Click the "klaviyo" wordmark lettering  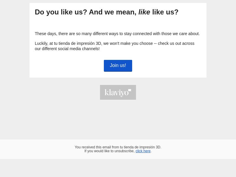[116, 93]
